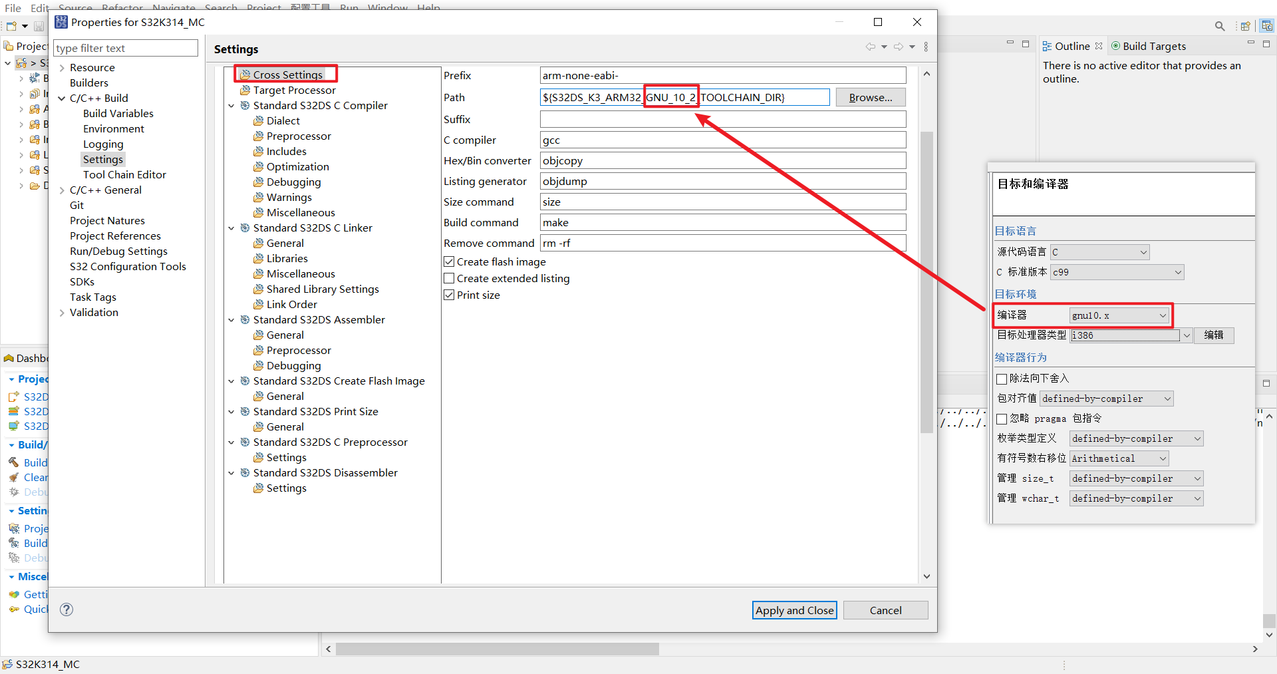
Task: Go back in the Settings page history
Action: click(x=871, y=47)
